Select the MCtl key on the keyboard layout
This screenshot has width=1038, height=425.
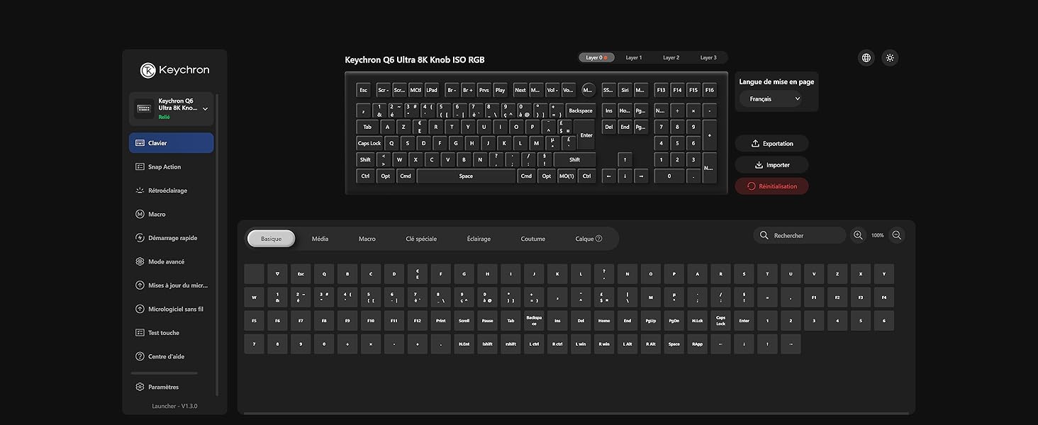pos(415,90)
